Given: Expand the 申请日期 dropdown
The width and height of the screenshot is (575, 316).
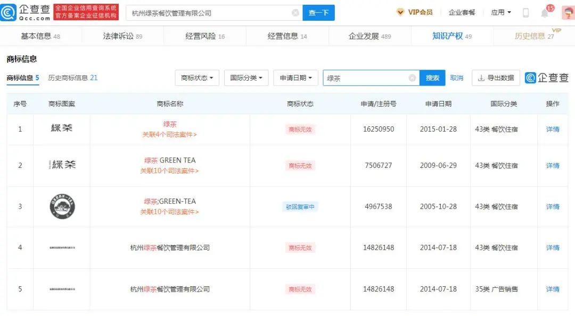Looking at the screenshot, I should tap(295, 78).
